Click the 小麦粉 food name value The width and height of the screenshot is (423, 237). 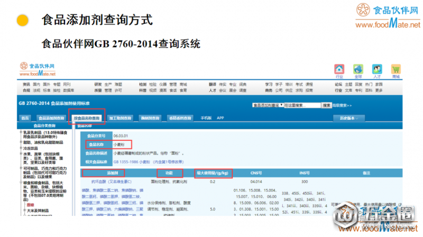(119, 145)
